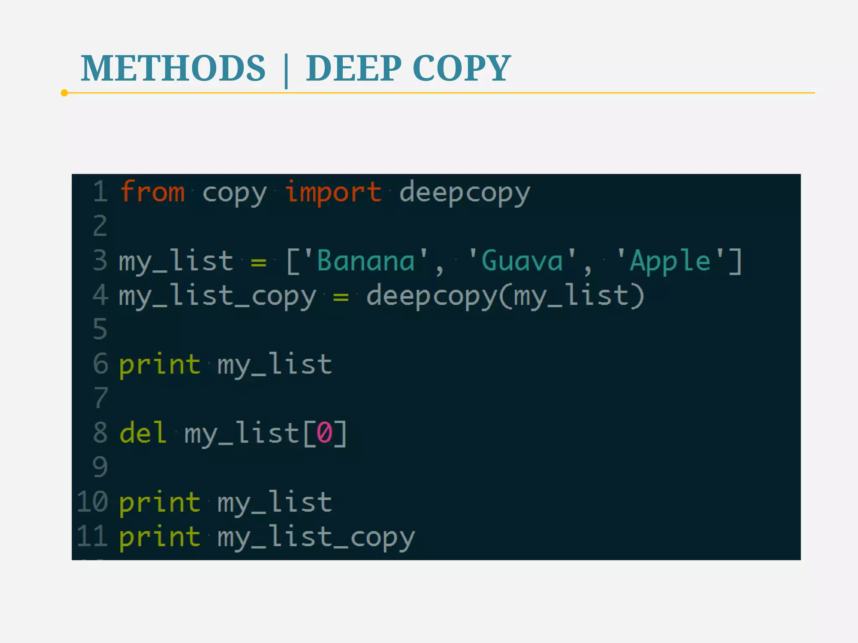Click the 'Apple' string in the list
The height and width of the screenshot is (643, 858).
670,261
